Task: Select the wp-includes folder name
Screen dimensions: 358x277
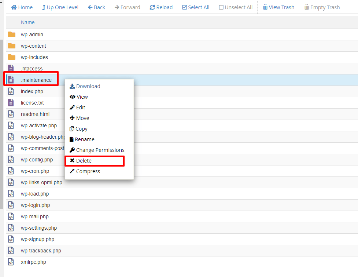Action: click(34, 57)
